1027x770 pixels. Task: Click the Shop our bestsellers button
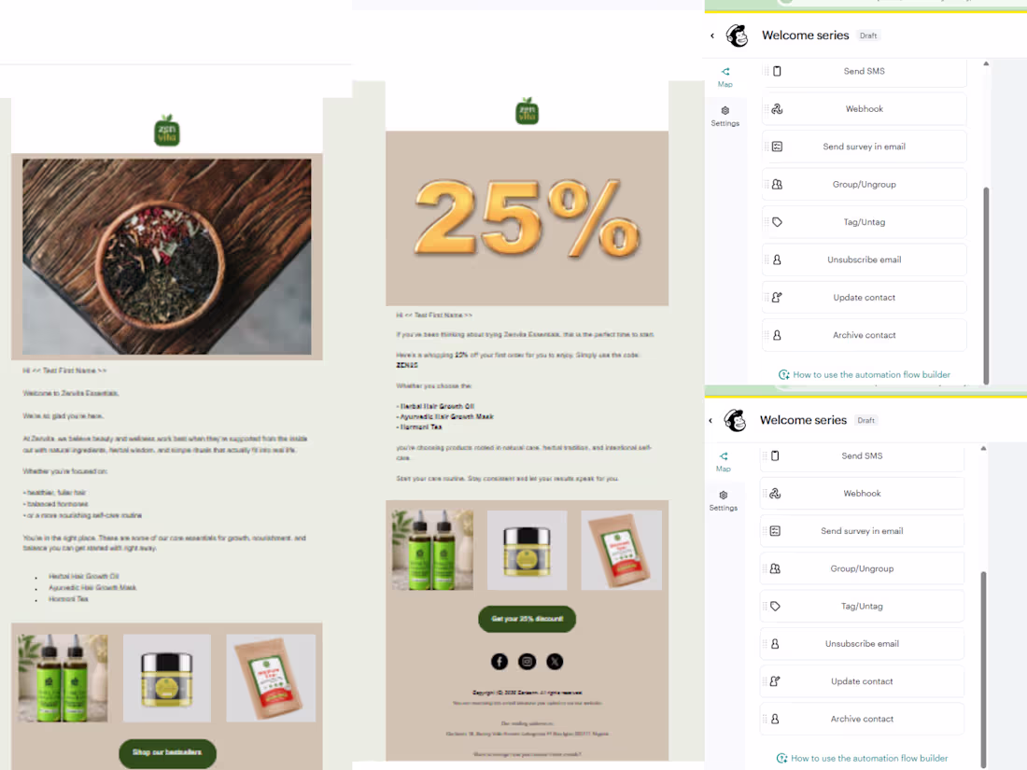tap(166, 753)
